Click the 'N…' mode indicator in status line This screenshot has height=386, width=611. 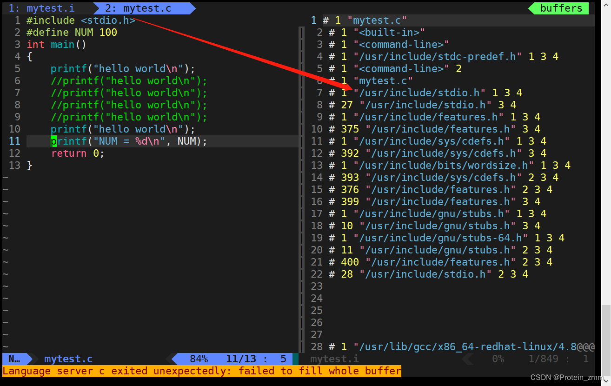tap(14, 359)
